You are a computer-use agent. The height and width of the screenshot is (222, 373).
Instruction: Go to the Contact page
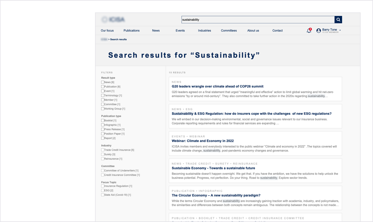[x=277, y=30]
